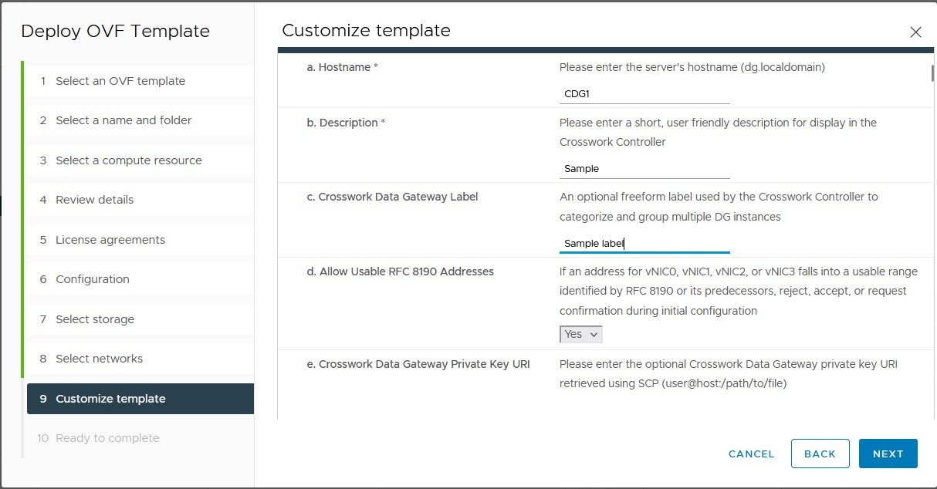937x489 pixels.
Task: Open the 'Allow Usable RFC 8190 Addresses' dropdown
Action: coord(580,334)
